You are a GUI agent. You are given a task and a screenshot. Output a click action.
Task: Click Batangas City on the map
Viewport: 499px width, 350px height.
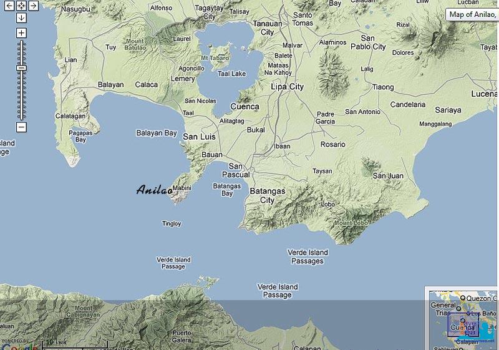click(x=267, y=196)
